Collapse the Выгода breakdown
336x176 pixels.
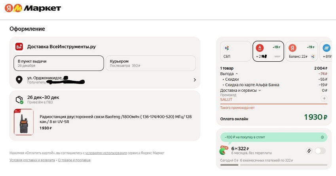pos(237,74)
